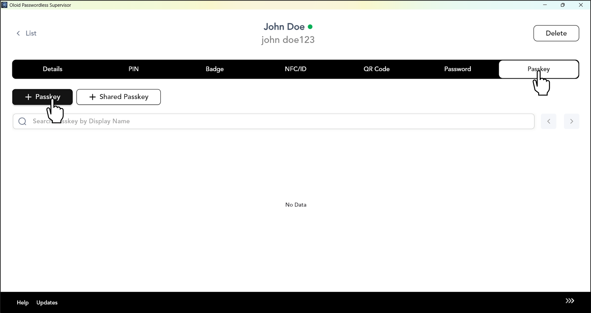This screenshot has height=313, width=591.
Task: Click the green status dot beside John Doe
Action: click(310, 27)
